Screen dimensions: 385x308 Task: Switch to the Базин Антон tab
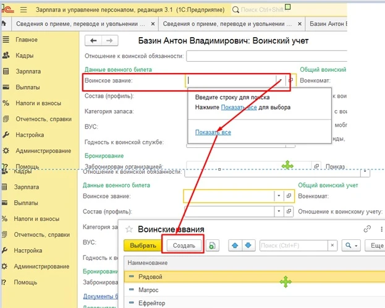(328, 24)
